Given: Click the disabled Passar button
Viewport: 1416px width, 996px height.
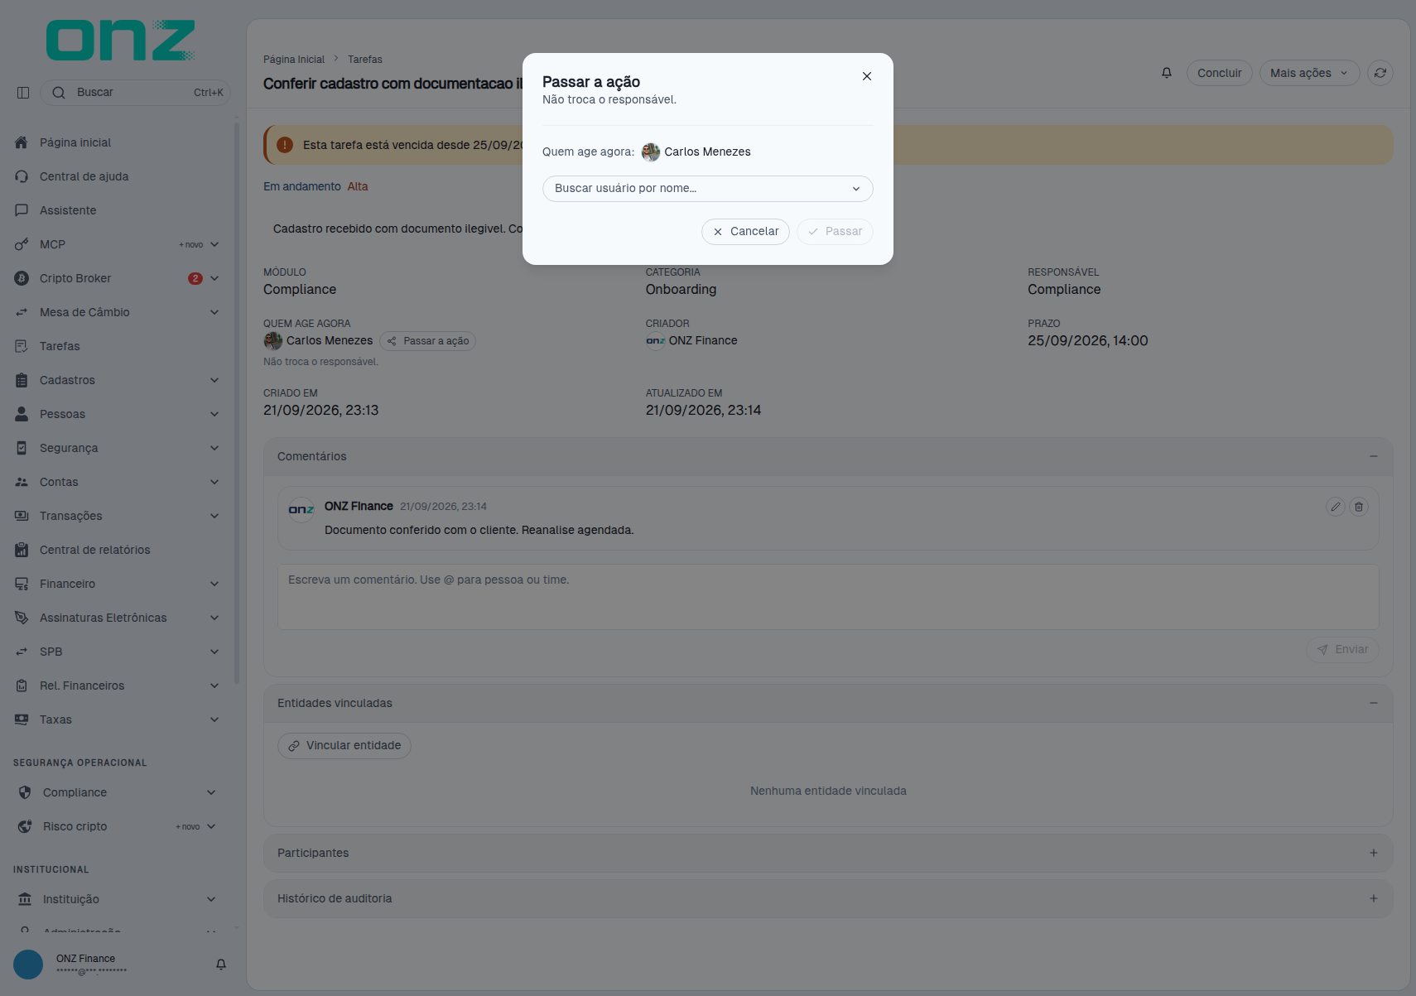Looking at the screenshot, I should click(835, 232).
